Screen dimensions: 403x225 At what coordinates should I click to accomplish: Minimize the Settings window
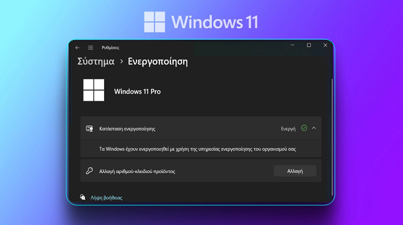point(292,45)
